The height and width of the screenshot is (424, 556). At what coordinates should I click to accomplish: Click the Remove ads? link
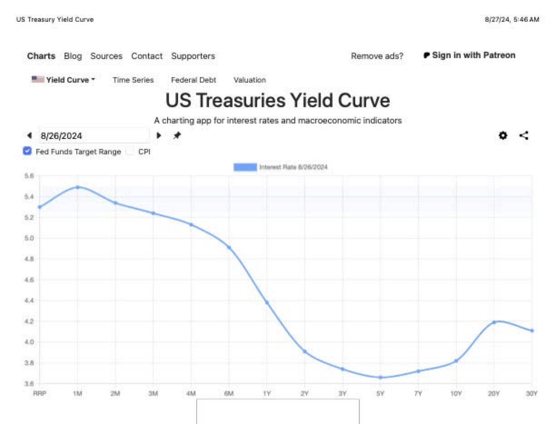click(x=377, y=56)
